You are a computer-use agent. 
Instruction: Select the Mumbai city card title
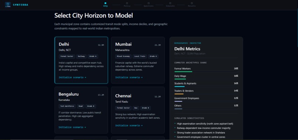(123, 44)
